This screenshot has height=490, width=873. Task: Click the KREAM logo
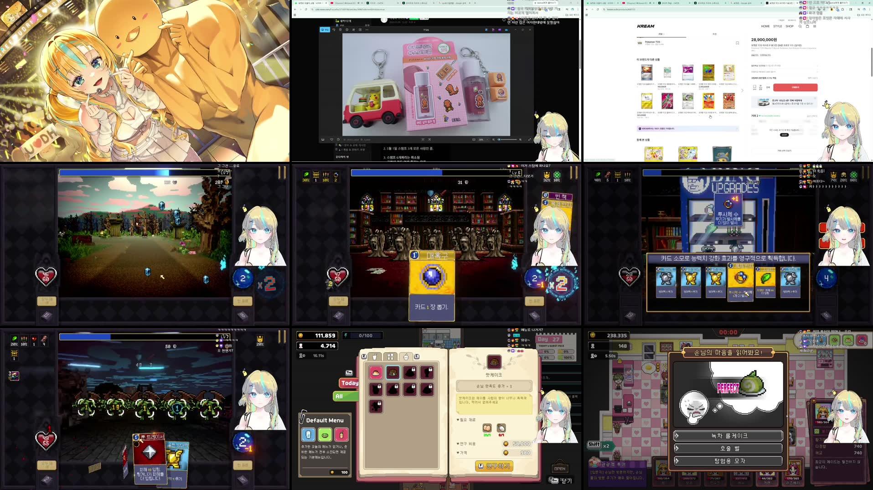[x=646, y=26]
